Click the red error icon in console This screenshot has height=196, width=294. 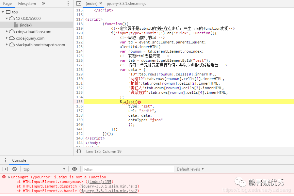tap(4, 177)
